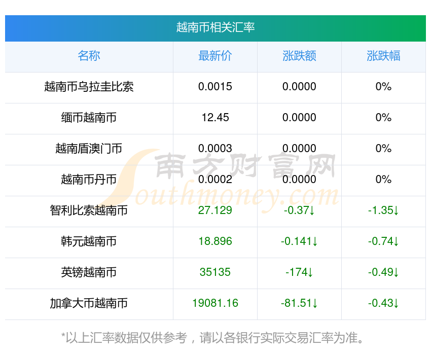Click the 19081.16 latest price value
This screenshot has height=354, width=431.
click(x=215, y=303)
